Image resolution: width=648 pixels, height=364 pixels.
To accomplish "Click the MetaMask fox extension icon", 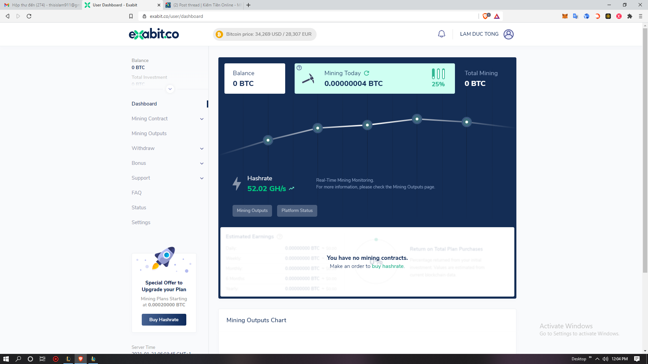I will (565, 16).
